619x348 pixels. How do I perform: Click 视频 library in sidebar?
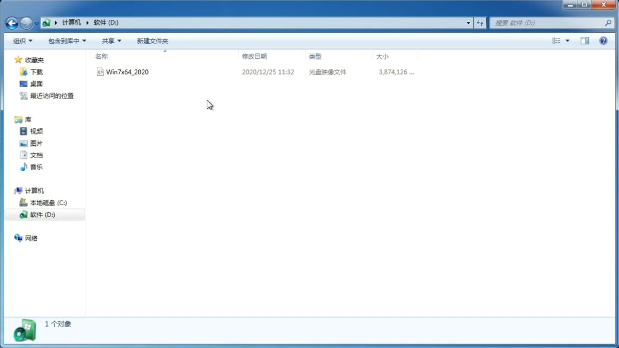[x=36, y=131]
